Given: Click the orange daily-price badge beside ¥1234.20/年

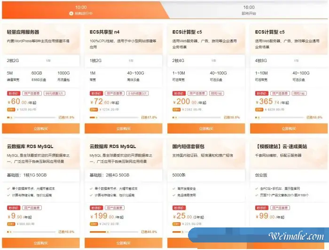Looking at the screenshot, I should [x=94, y=109].
